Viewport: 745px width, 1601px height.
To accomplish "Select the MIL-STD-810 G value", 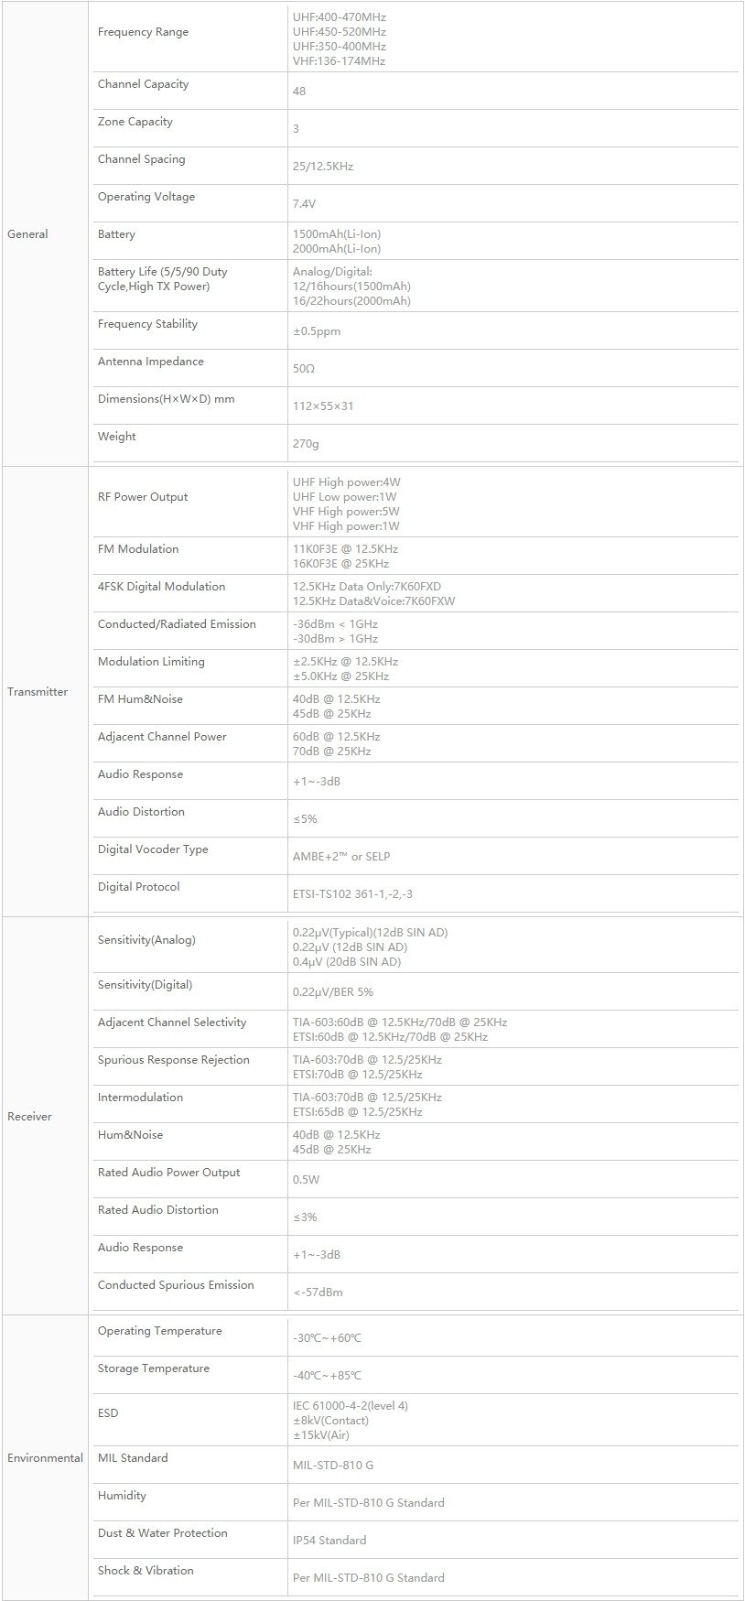I will [x=333, y=1466].
